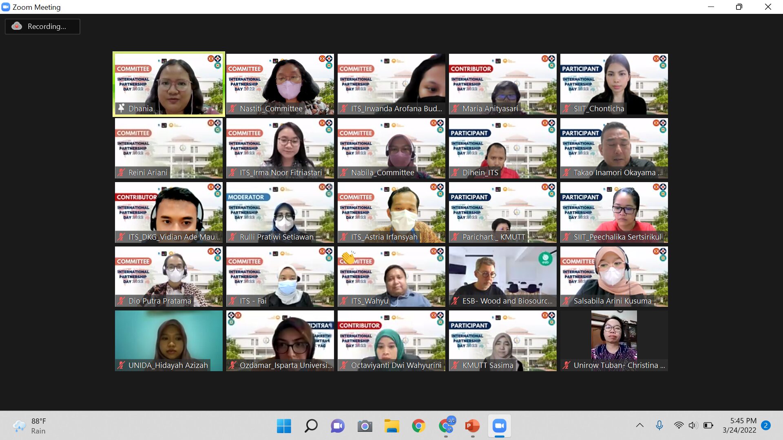
Task: Open taskbar Search
Action: pos(311,426)
